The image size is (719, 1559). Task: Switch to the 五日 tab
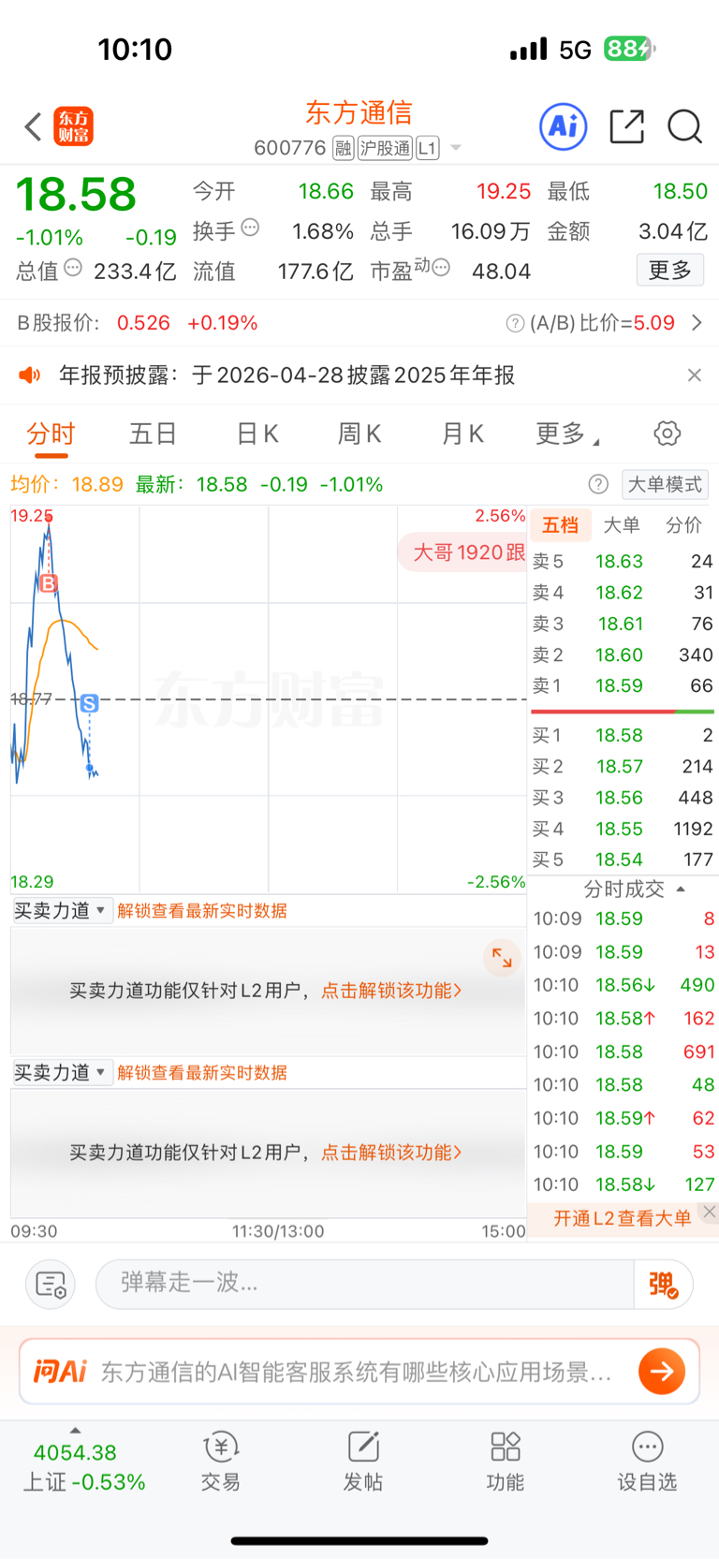click(x=153, y=434)
